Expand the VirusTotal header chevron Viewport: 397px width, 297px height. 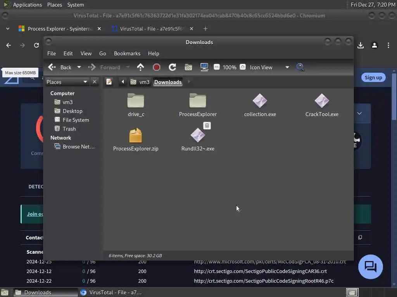click(359, 113)
